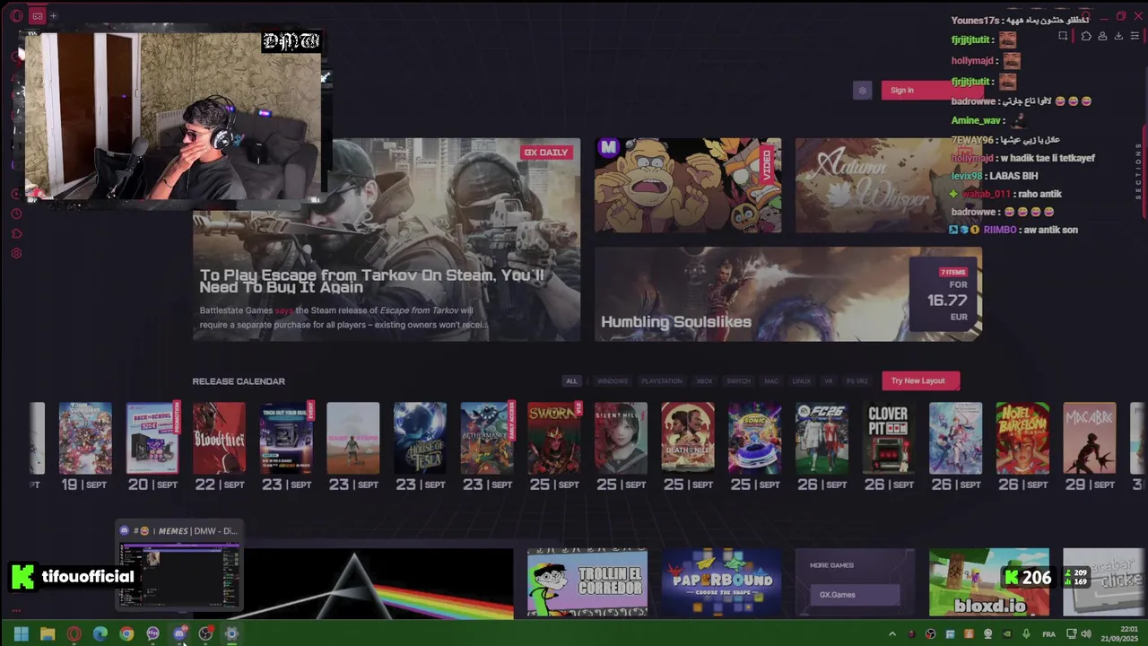
Task: Filter release calendar by XBOX
Action: pyautogui.click(x=705, y=381)
